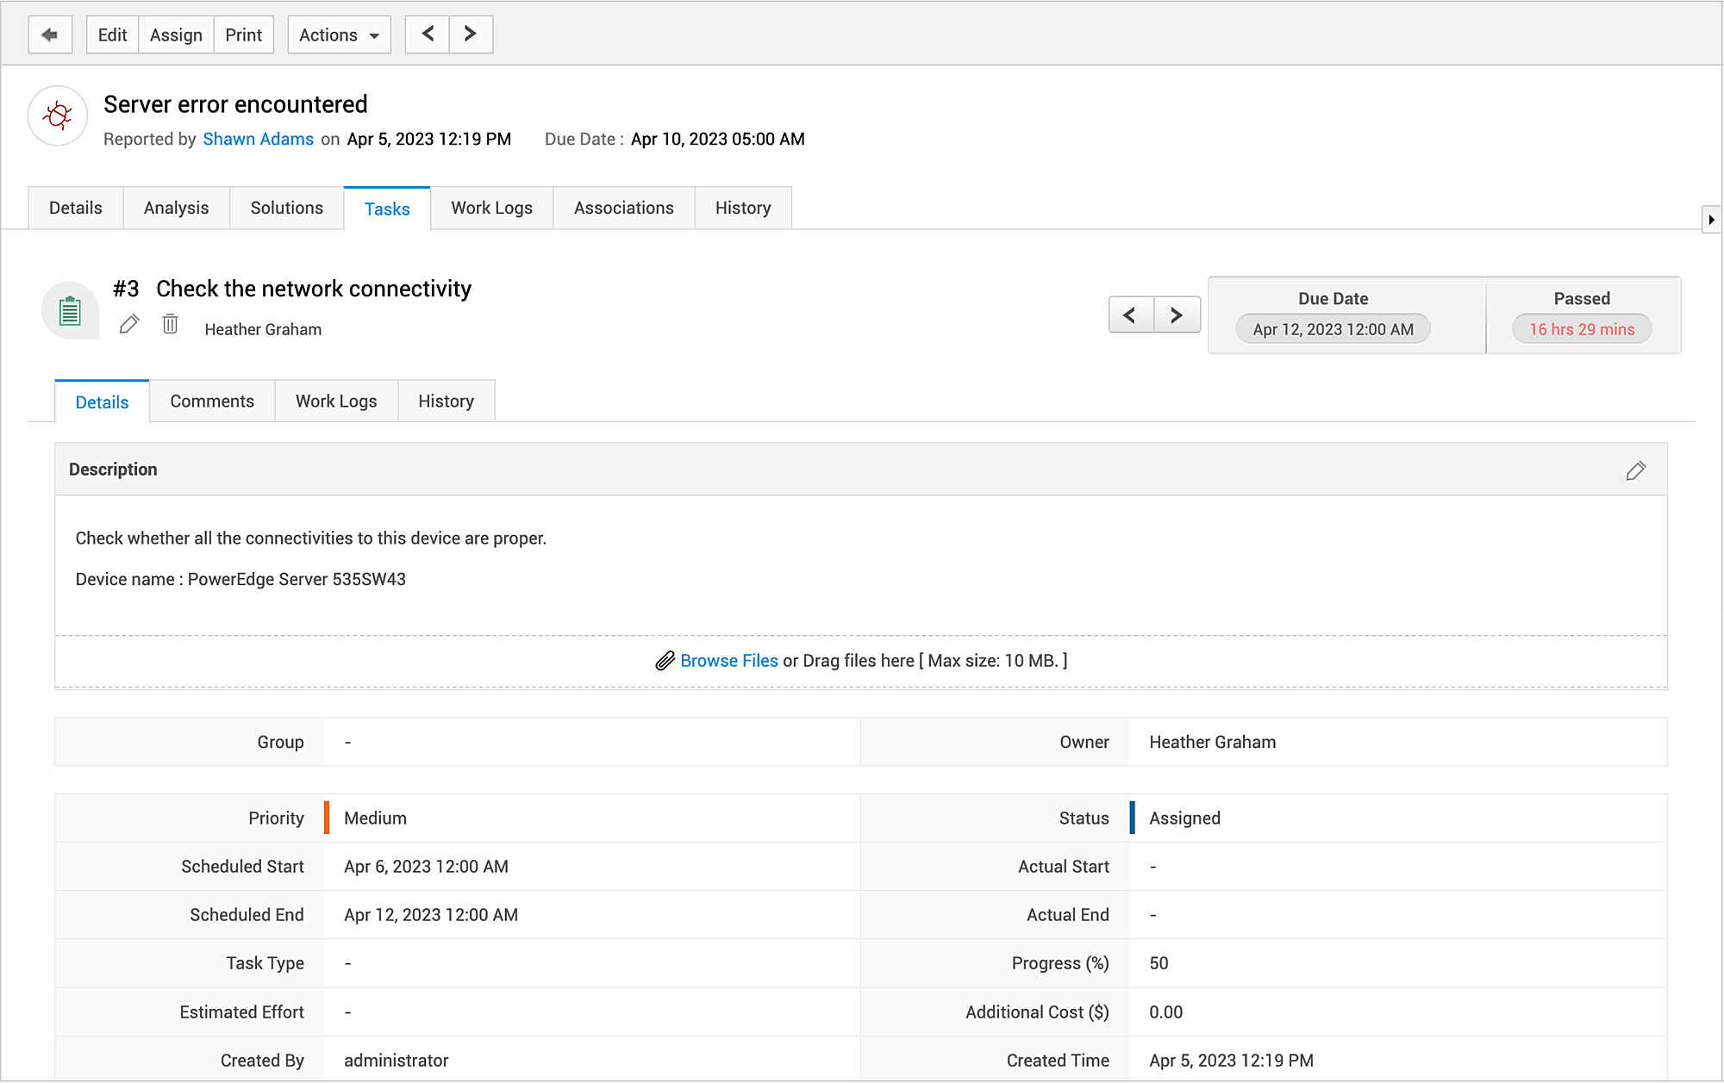Select the task Details sub-tab
Image resolution: width=1724 pixels, height=1083 pixels.
[103, 402]
